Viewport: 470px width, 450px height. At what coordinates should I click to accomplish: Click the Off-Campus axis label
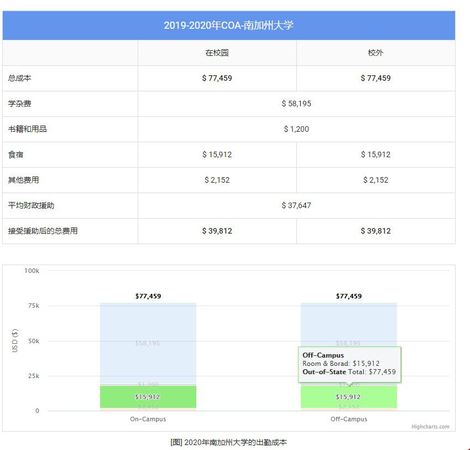[349, 419]
